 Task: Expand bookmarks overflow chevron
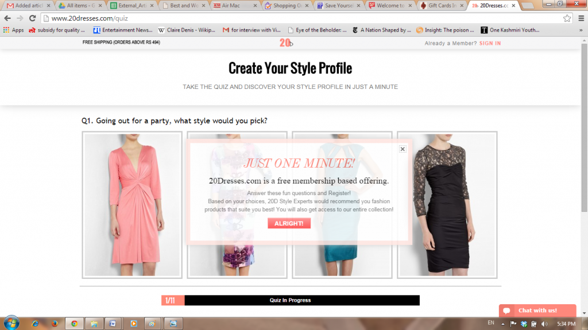[x=581, y=30]
